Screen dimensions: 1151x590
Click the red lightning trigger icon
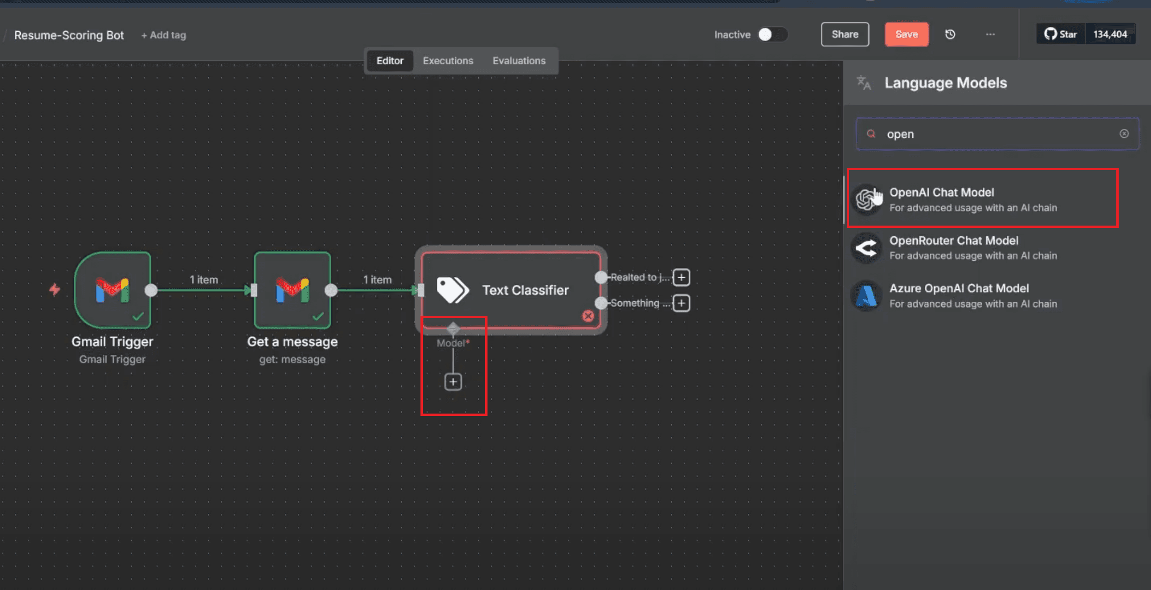click(x=54, y=290)
